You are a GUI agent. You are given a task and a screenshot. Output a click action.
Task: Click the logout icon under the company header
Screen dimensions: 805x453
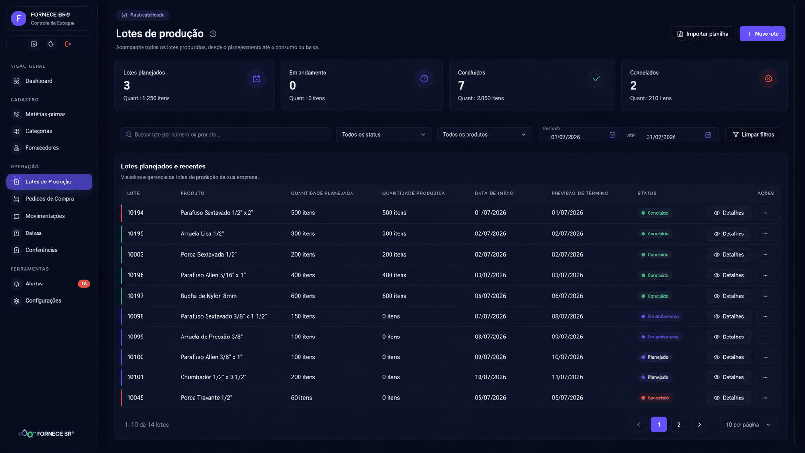click(68, 44)
